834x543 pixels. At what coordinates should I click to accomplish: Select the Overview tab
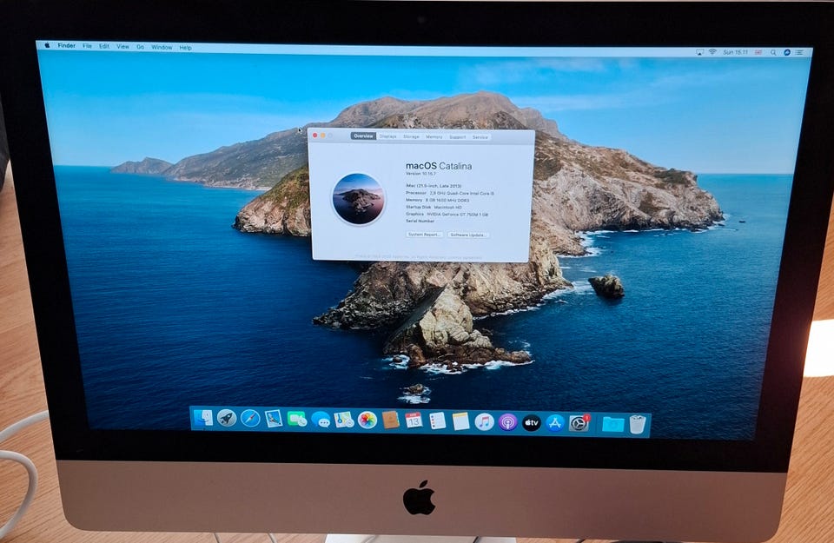[363, 136]
